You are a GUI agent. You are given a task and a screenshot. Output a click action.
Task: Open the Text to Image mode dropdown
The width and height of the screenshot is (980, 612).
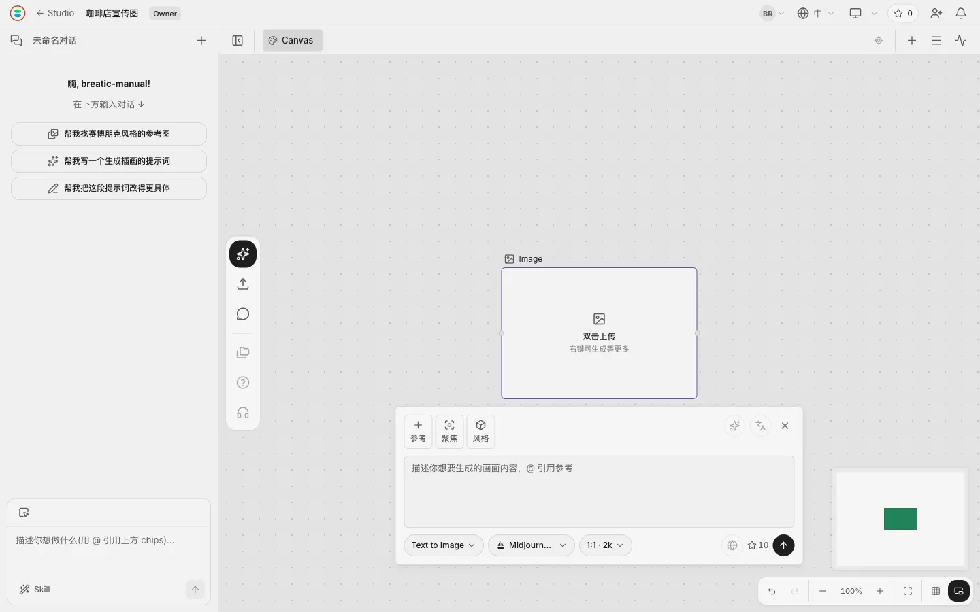pos(444,545)
